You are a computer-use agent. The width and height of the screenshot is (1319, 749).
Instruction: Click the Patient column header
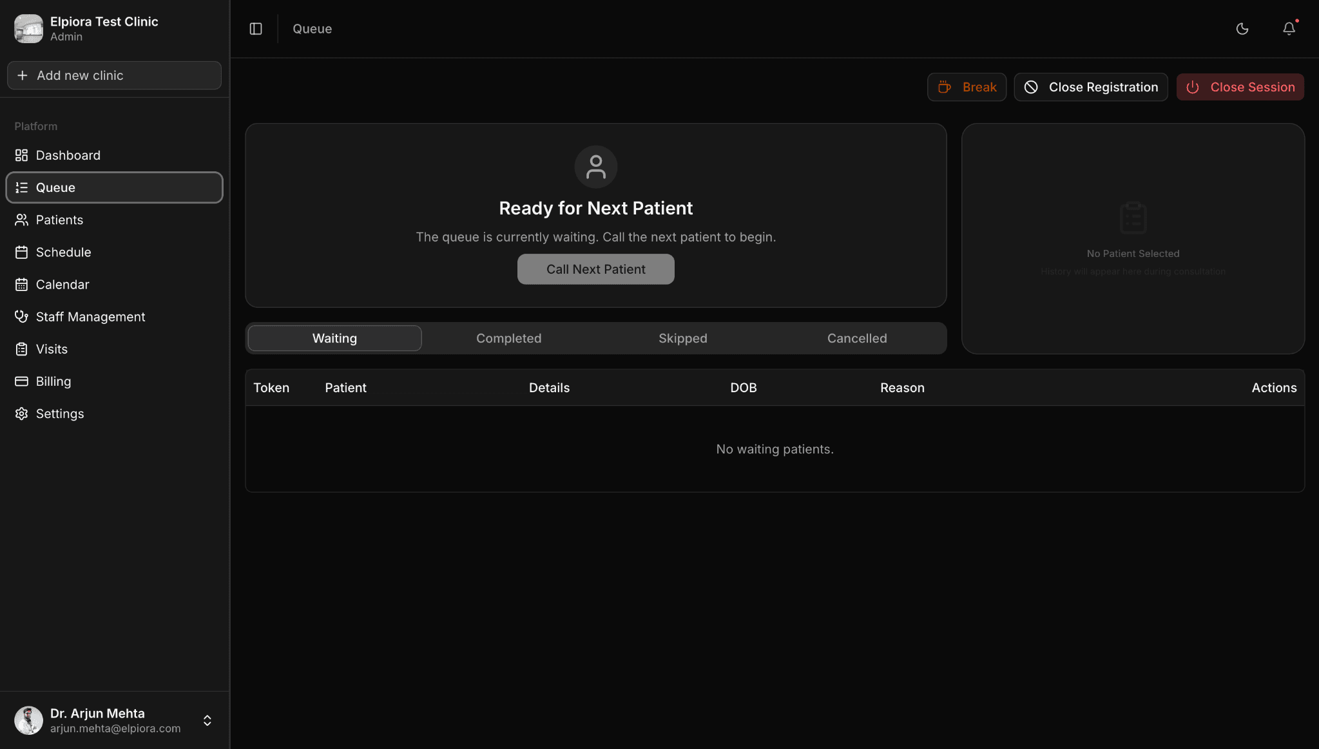pos(345,388)
